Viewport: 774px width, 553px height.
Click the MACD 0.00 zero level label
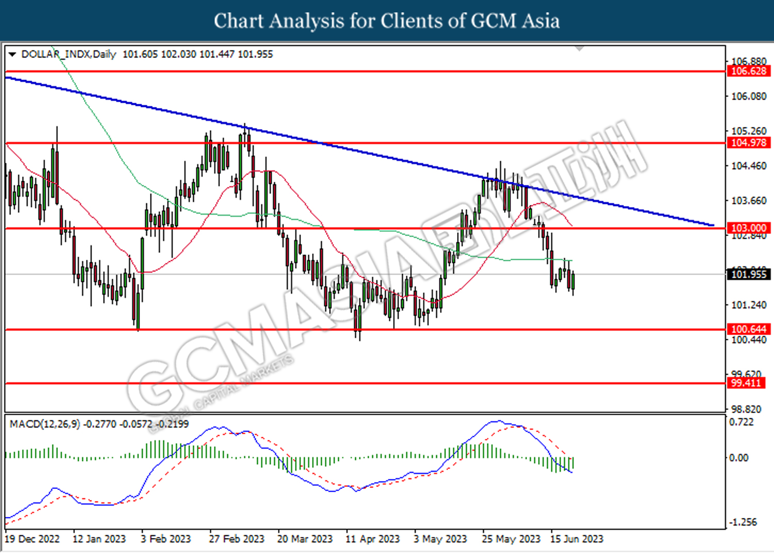(x=738, y=457)
